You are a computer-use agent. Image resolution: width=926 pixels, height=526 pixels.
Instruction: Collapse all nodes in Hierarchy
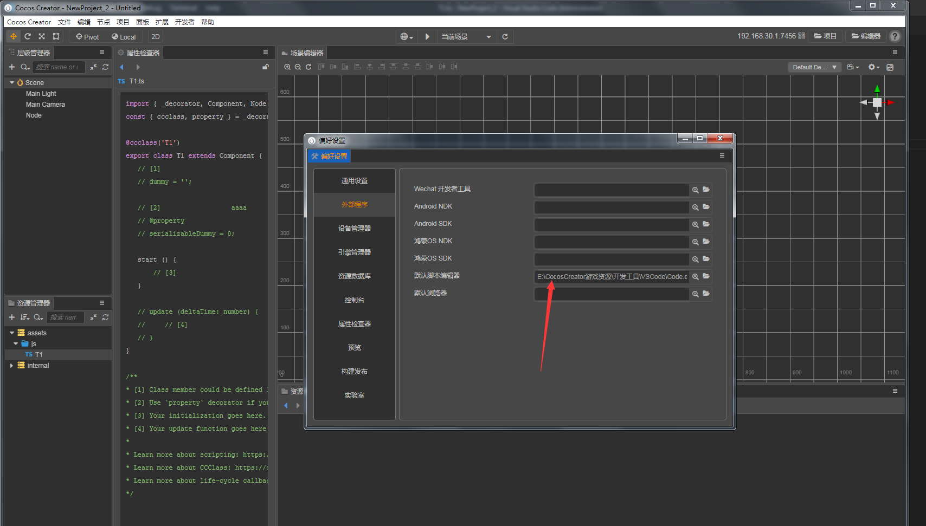(93, 67)
